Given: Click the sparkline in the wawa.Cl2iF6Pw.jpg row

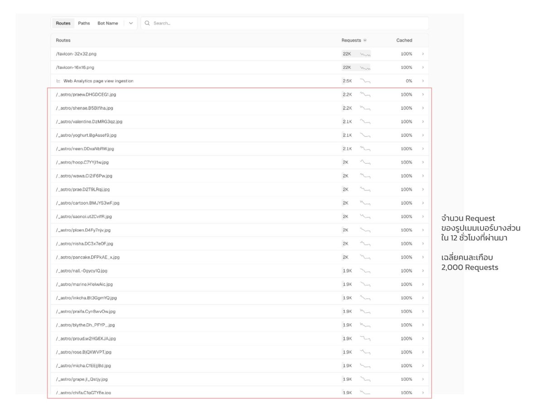Looking at the screenshot, I should point(365,176).
